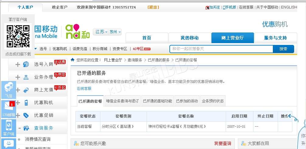Click the 2007-10-01 start date cell
Image resolution: width=306 pixels, height=149 pixels.
[240, 127]
